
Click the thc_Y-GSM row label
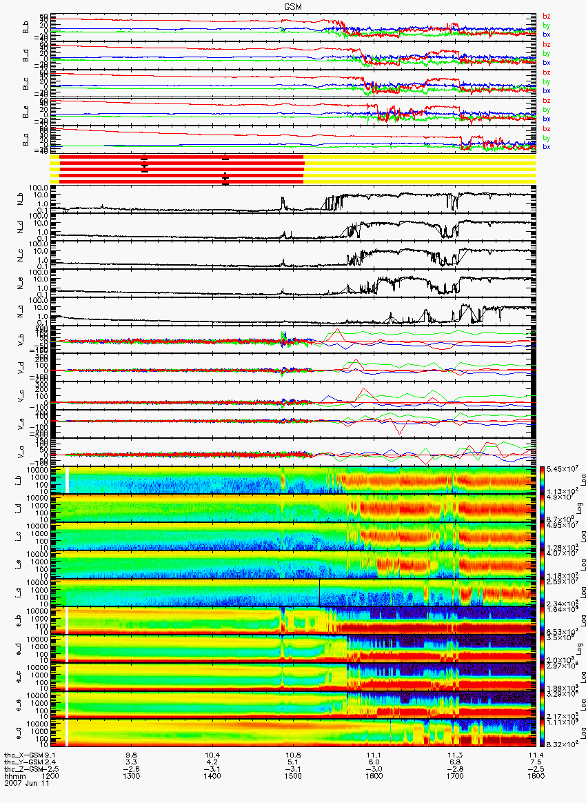[x=23, y=762]
